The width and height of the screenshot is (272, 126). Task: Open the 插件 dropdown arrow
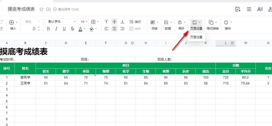pos(231,22)
